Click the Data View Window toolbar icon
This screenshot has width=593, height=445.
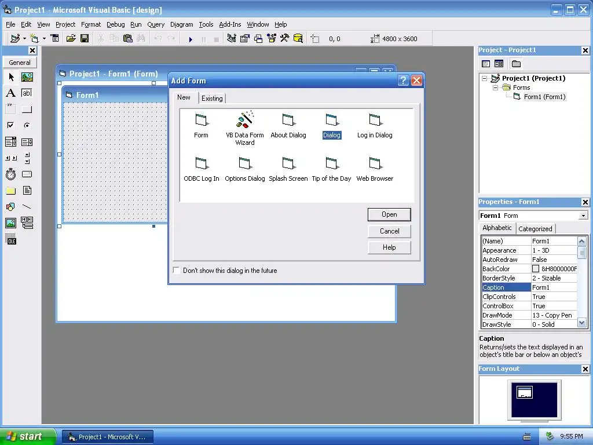[x=298, y=39]
